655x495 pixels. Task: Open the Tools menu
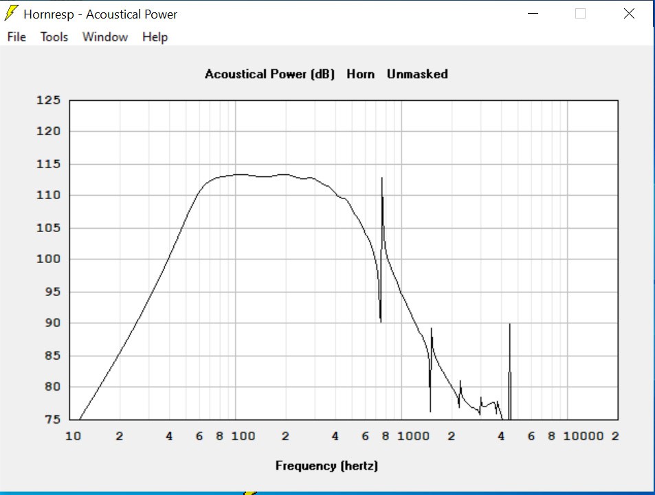[54, 37]
